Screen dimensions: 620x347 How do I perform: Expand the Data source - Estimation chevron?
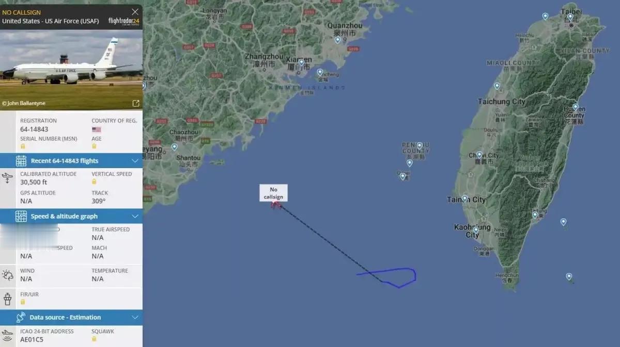[x=135, y=318]
